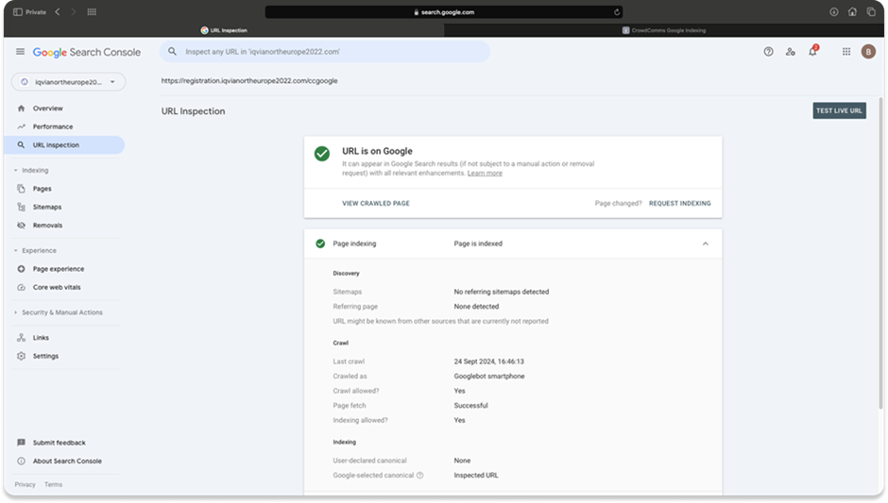Switch to CrowdComms Google Indexing tab
This screenshot has height=503, width=888.
click(x=664, y=30)
